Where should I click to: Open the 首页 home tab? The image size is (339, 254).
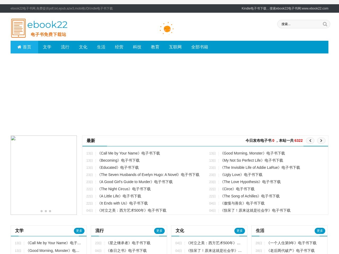point(24,47)
